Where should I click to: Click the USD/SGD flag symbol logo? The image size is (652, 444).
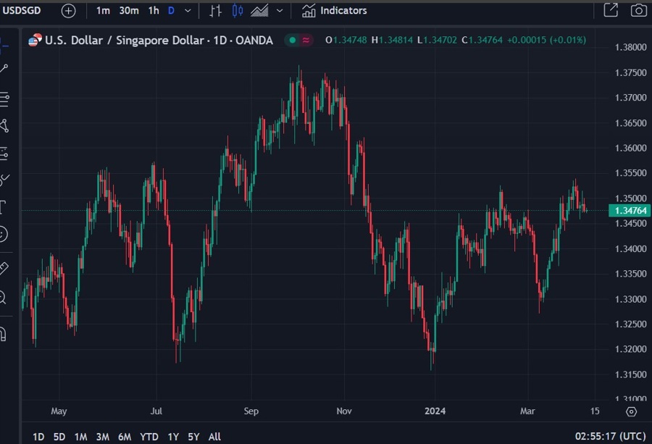click(x=35, y=40)
